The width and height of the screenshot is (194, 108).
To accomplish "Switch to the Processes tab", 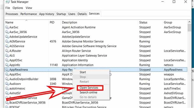I will [x=12, y=14].
